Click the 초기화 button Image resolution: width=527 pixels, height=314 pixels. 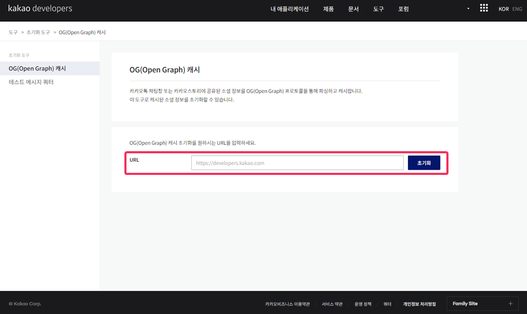tap(424, 163)
